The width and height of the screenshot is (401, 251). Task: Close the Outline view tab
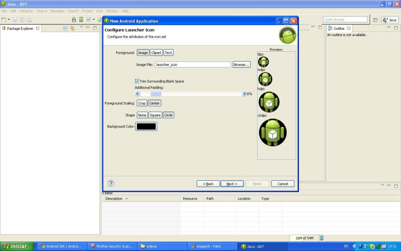pos(349,28)
